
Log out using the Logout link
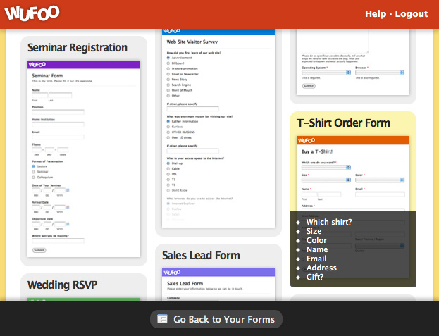(x=412, y=13)
